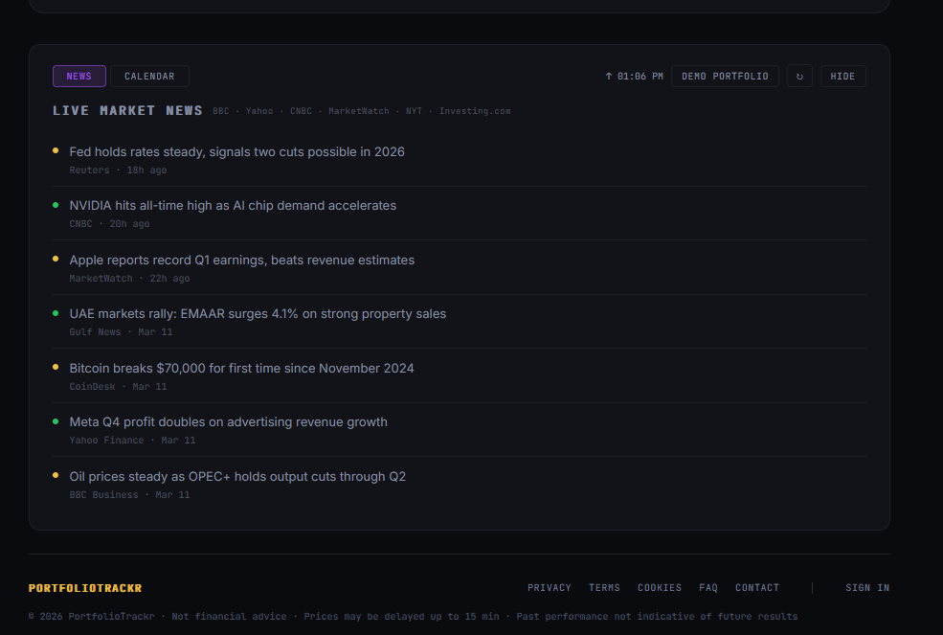Click the Contact link
Screen dimensions: 943x635
(757, 587)
